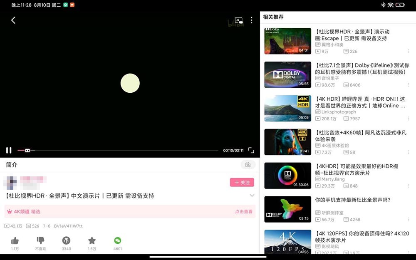Viewport: 416px width, 260px height.
Task: Follow the uploader with 关注 button
Action: (x=242, y=182)
